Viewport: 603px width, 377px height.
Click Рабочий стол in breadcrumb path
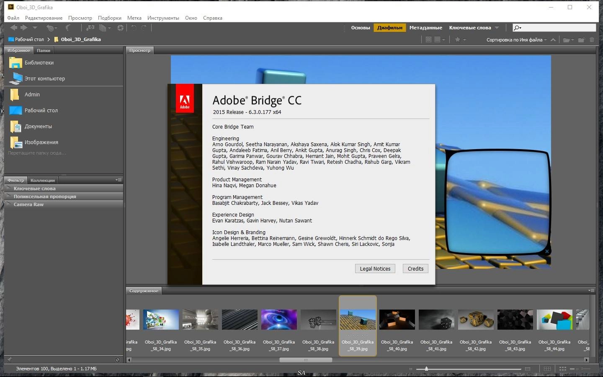pyautogui.click(x=26, y=39)
